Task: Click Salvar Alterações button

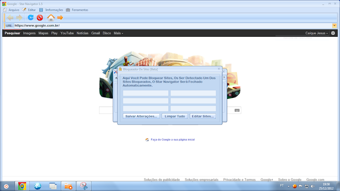Action: click(141, 116)
